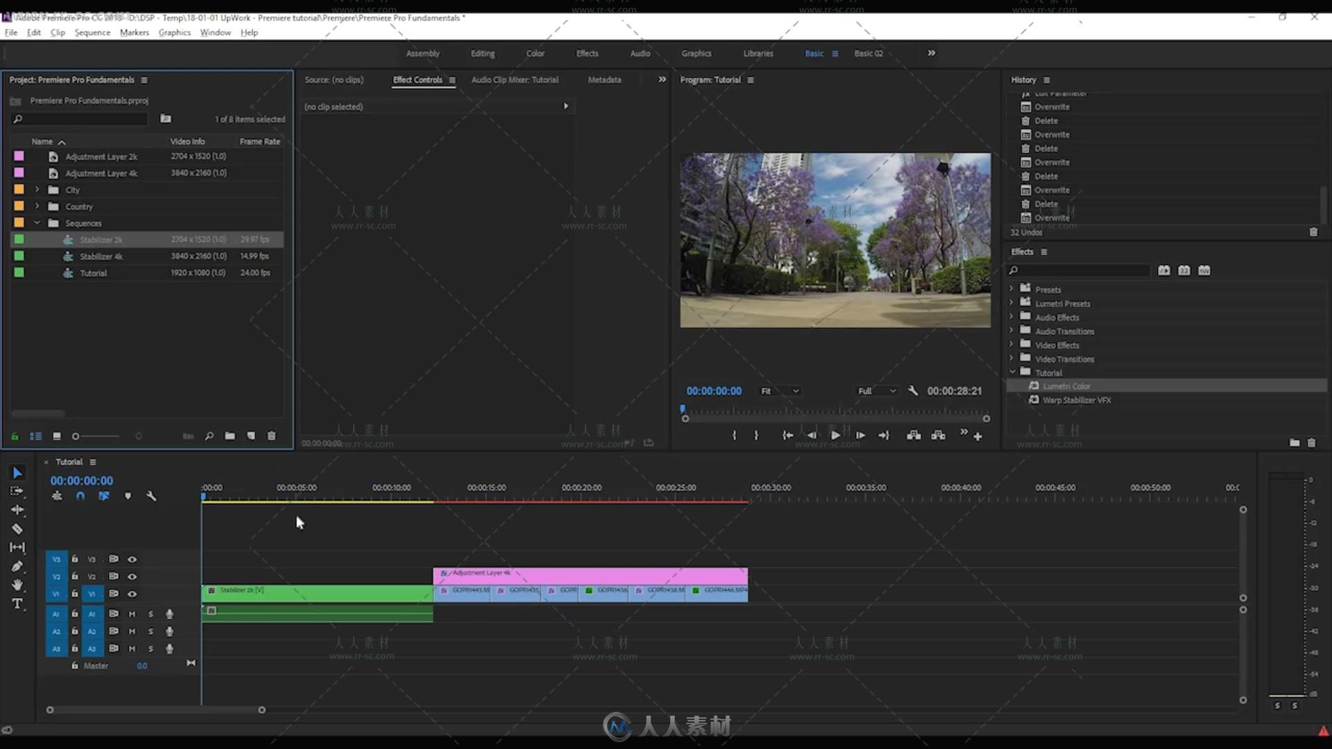1332x749 pixels.
Task: Open the Window menu
Action: (215, 33)
